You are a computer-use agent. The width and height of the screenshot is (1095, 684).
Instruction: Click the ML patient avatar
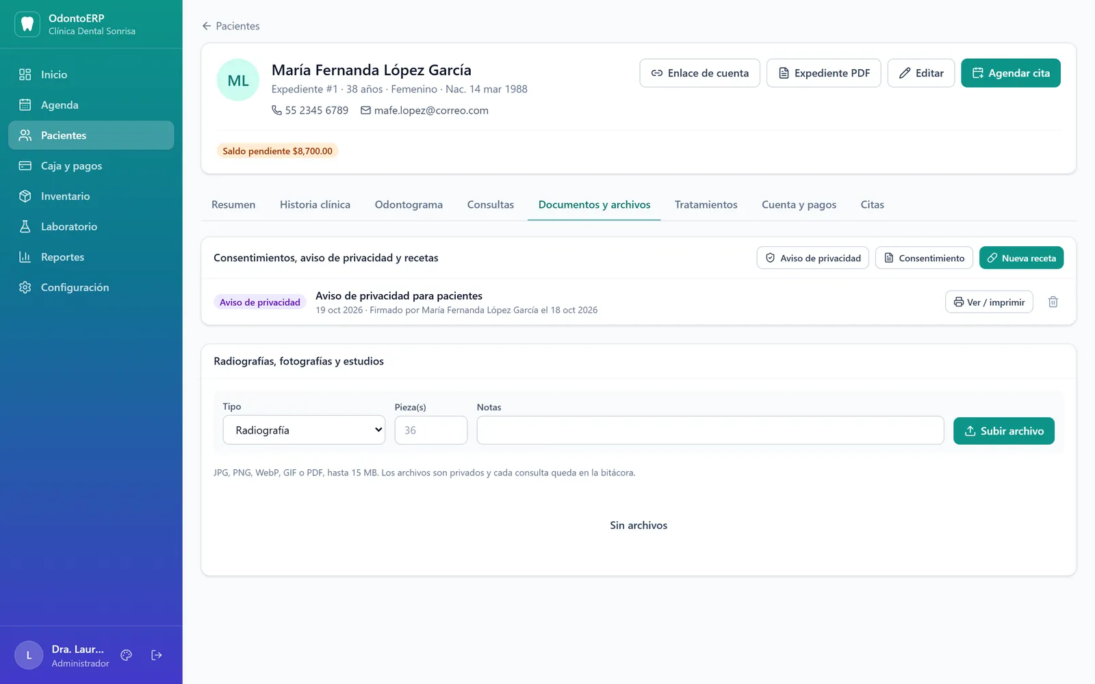[238, 80]
